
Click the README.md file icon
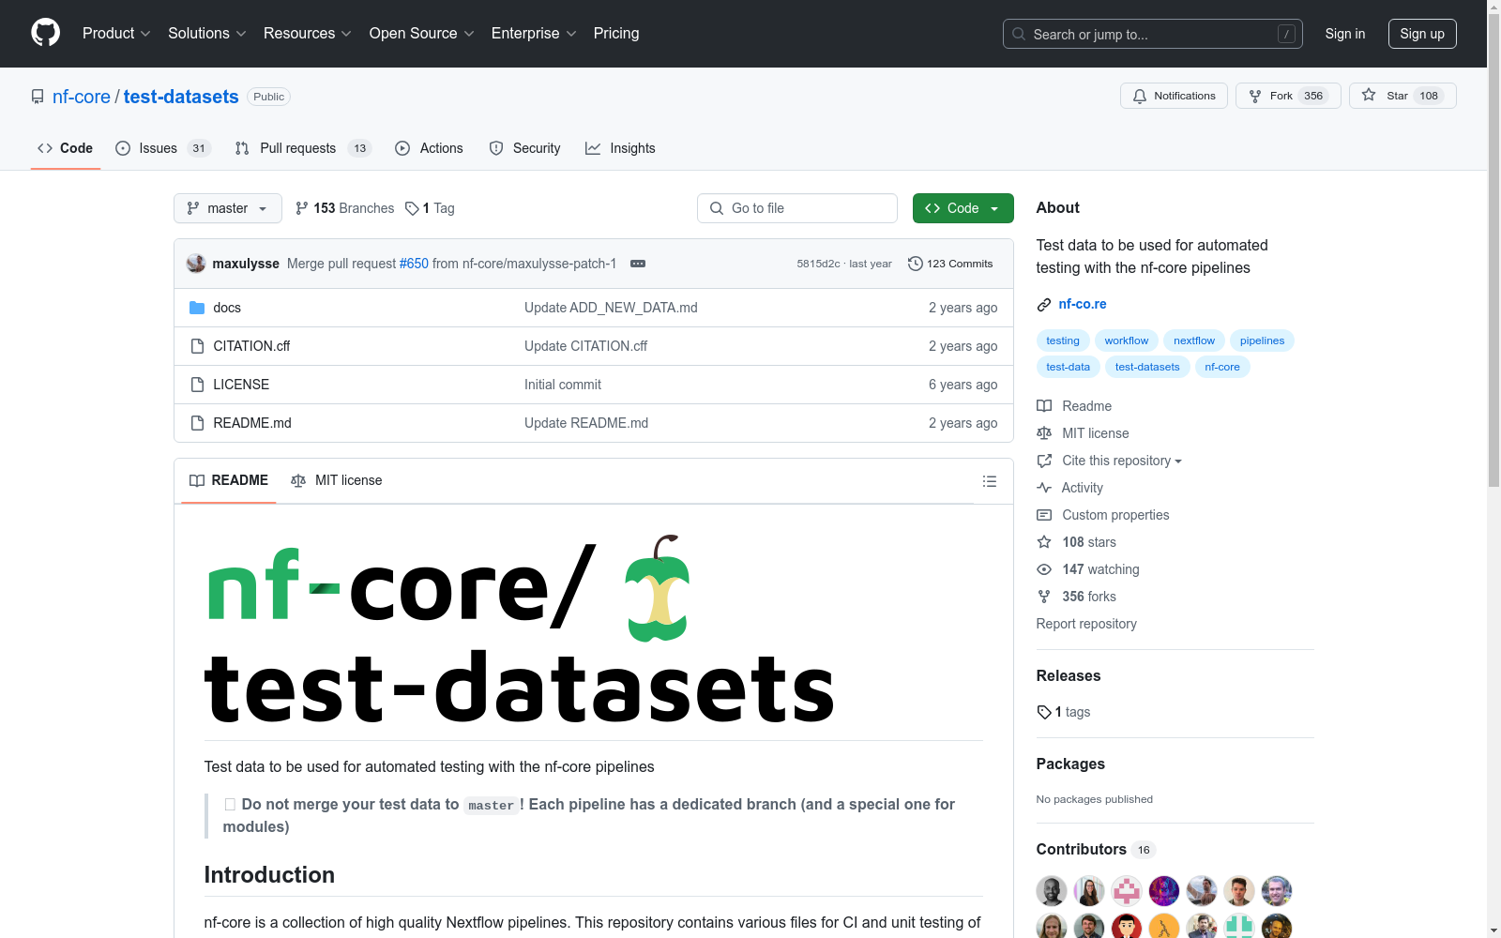pos(197,423)
